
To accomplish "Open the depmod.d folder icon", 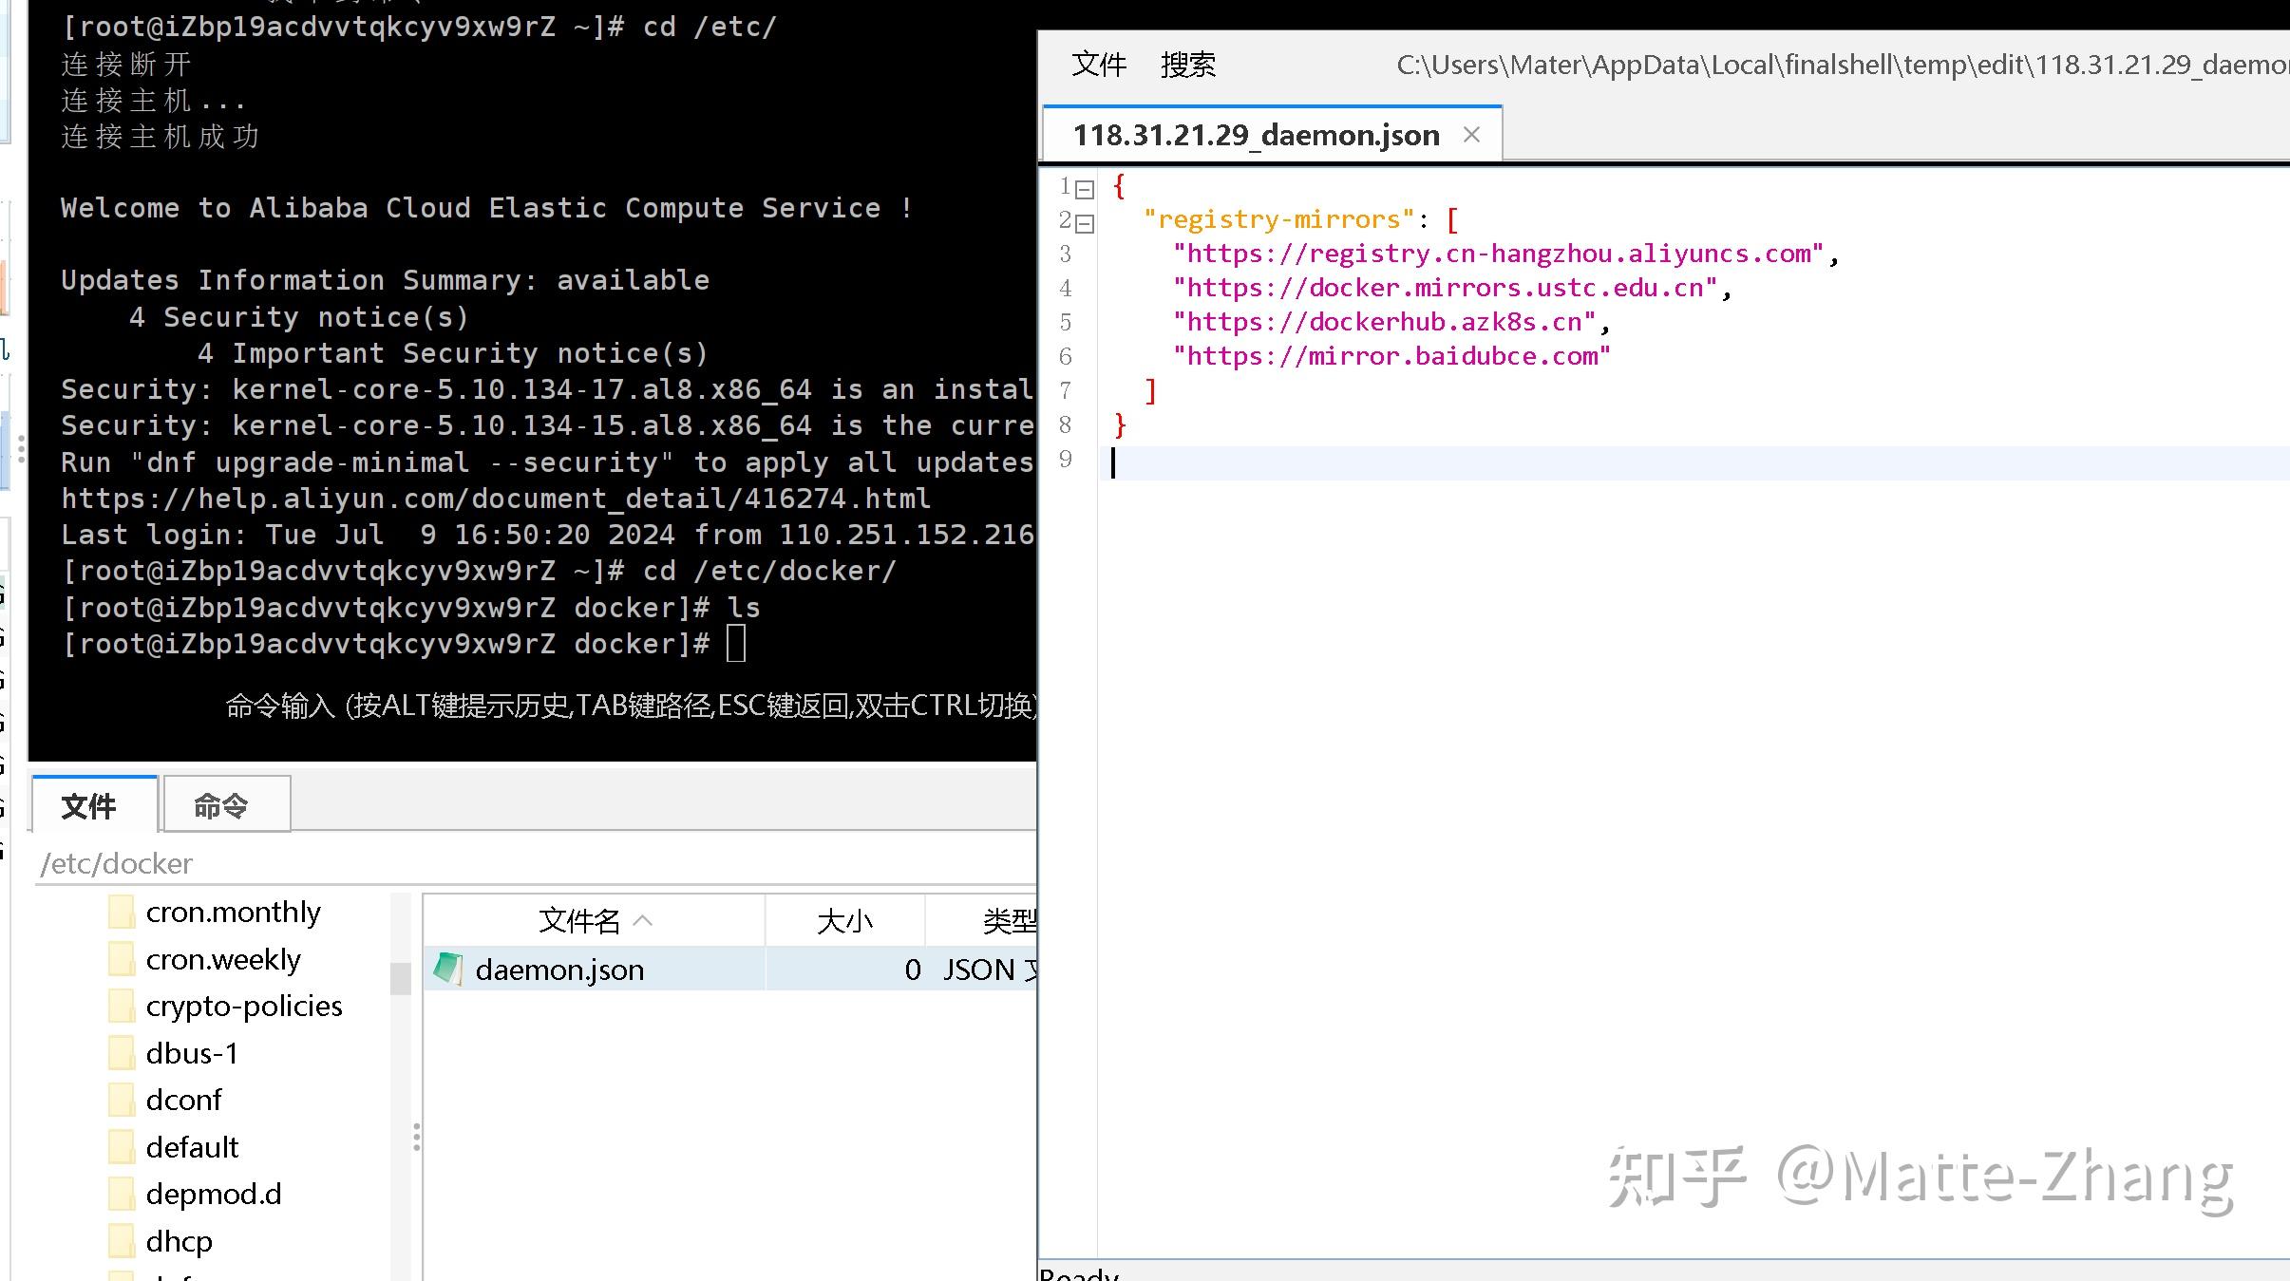I will [x=121, y=1193].
